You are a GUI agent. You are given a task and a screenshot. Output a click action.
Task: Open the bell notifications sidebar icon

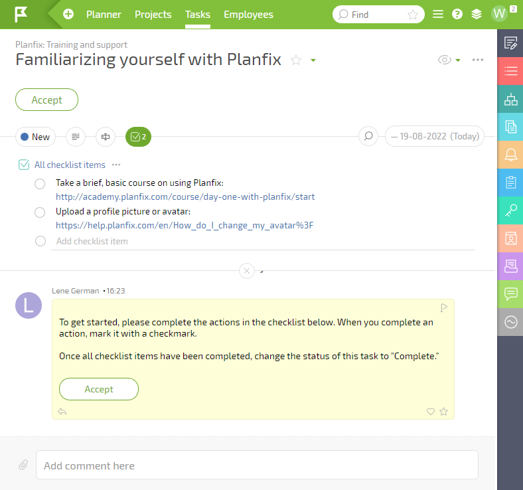510,155
